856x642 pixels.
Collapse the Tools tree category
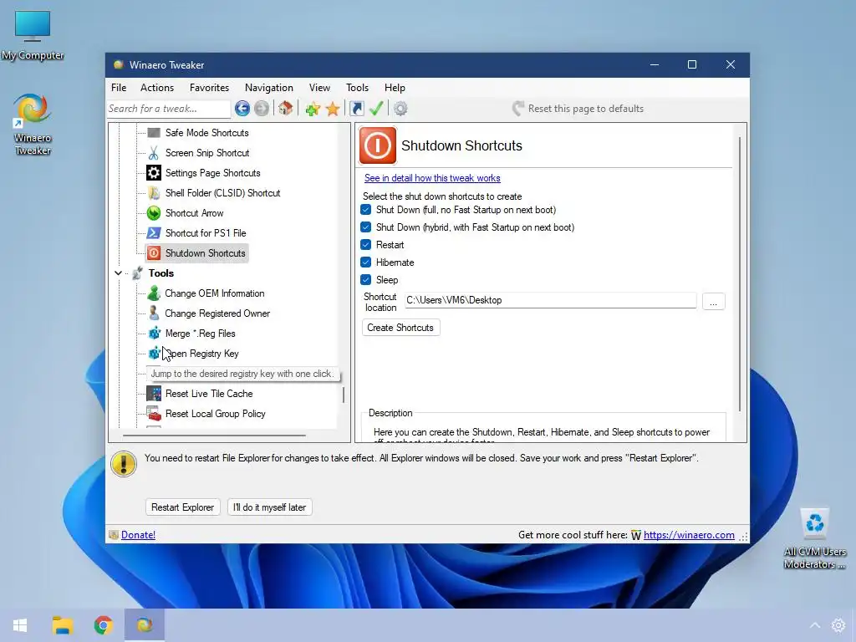tap(118, 273)
